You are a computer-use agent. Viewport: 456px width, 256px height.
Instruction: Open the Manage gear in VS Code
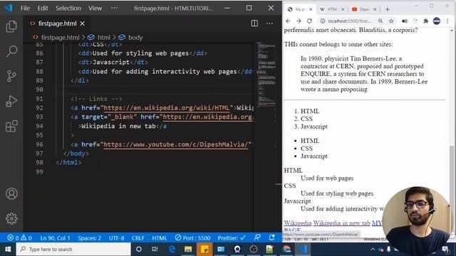[x=11, y=218]
